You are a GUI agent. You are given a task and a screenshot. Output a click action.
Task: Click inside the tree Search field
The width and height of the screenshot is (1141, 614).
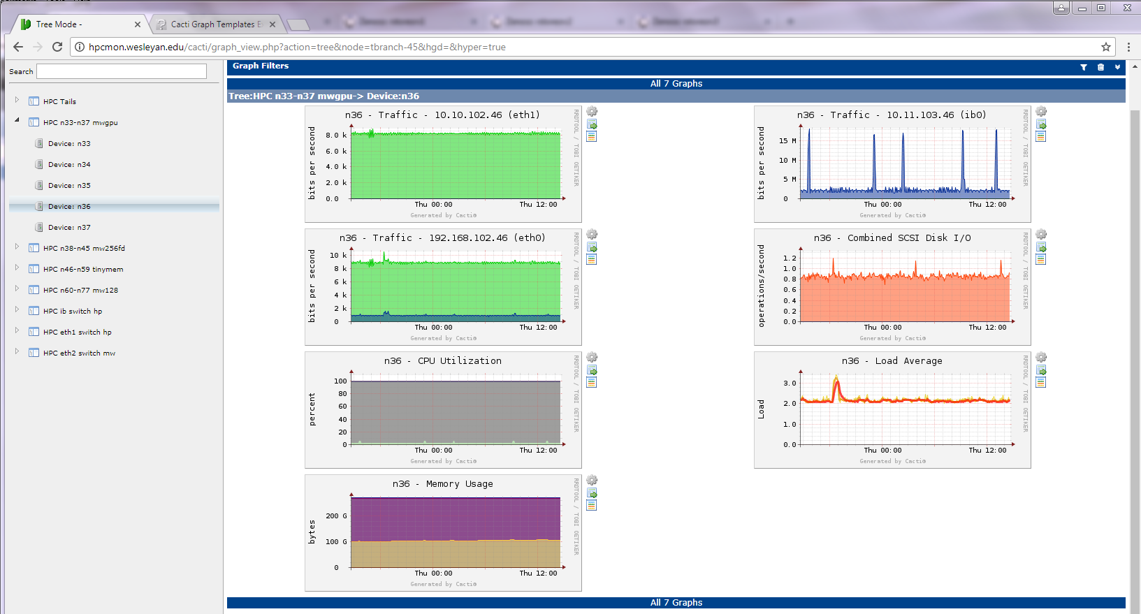[x=122, y=71]
